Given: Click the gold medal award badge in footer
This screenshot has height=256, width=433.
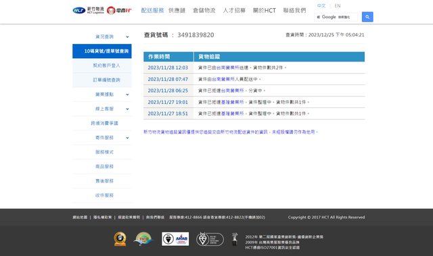Looking at the screenshot, I should pos(120,239).
